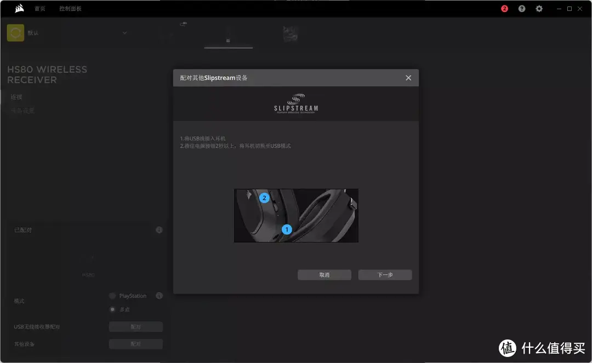Go to the 首页 tab
592x363 pixels.
coord(39,9)
